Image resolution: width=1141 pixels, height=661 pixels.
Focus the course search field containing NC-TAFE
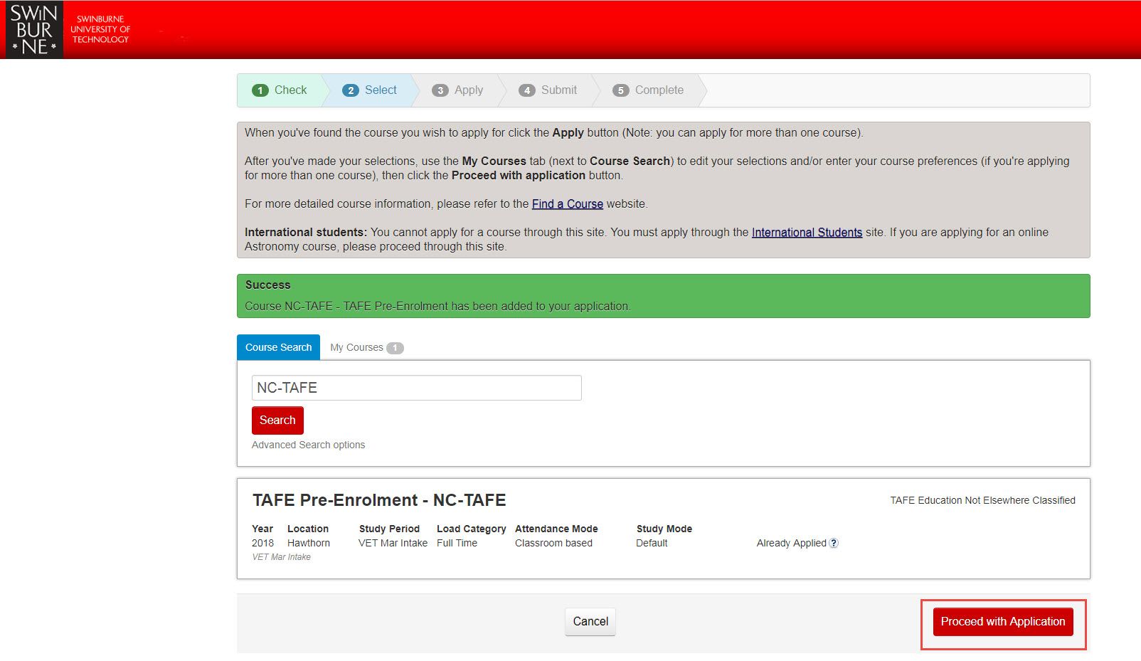(x=416, y=388)
